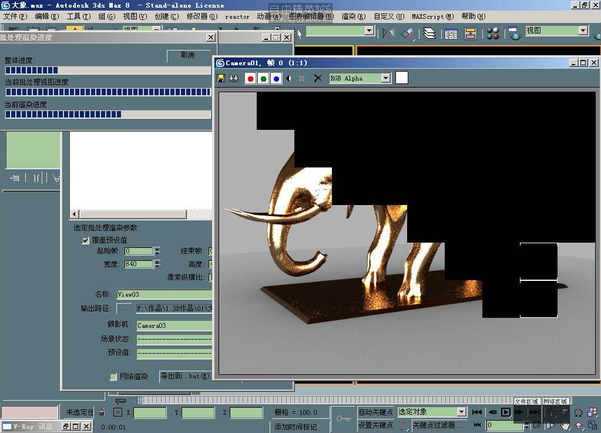Click the white color swatch in render window
Viewport: 601px width, 433px height.
(x=402, y=78)
